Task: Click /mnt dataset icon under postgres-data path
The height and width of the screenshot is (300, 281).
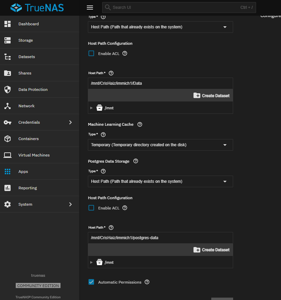Action: (99, 262)
